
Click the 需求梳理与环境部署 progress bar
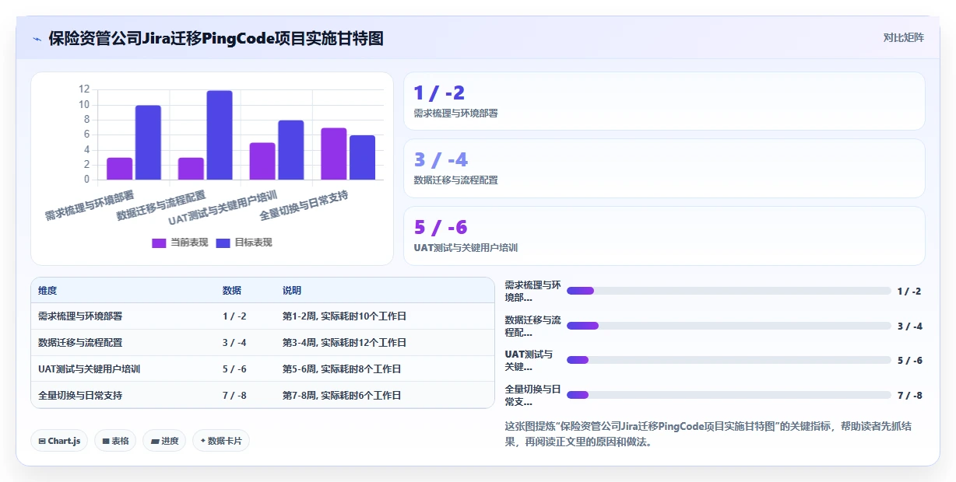coord(729,291)
